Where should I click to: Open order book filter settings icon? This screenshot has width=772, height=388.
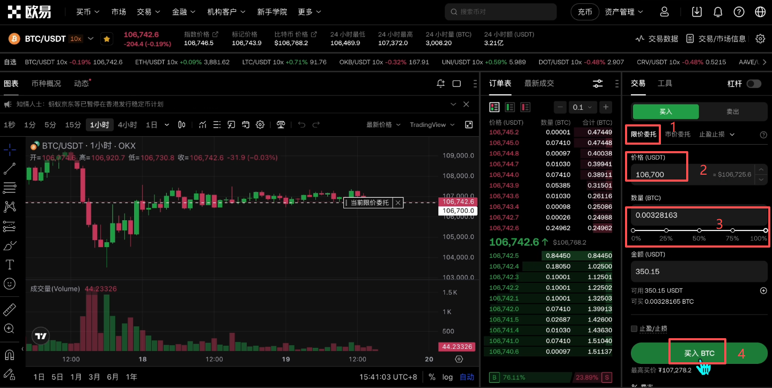pos(598,84)
